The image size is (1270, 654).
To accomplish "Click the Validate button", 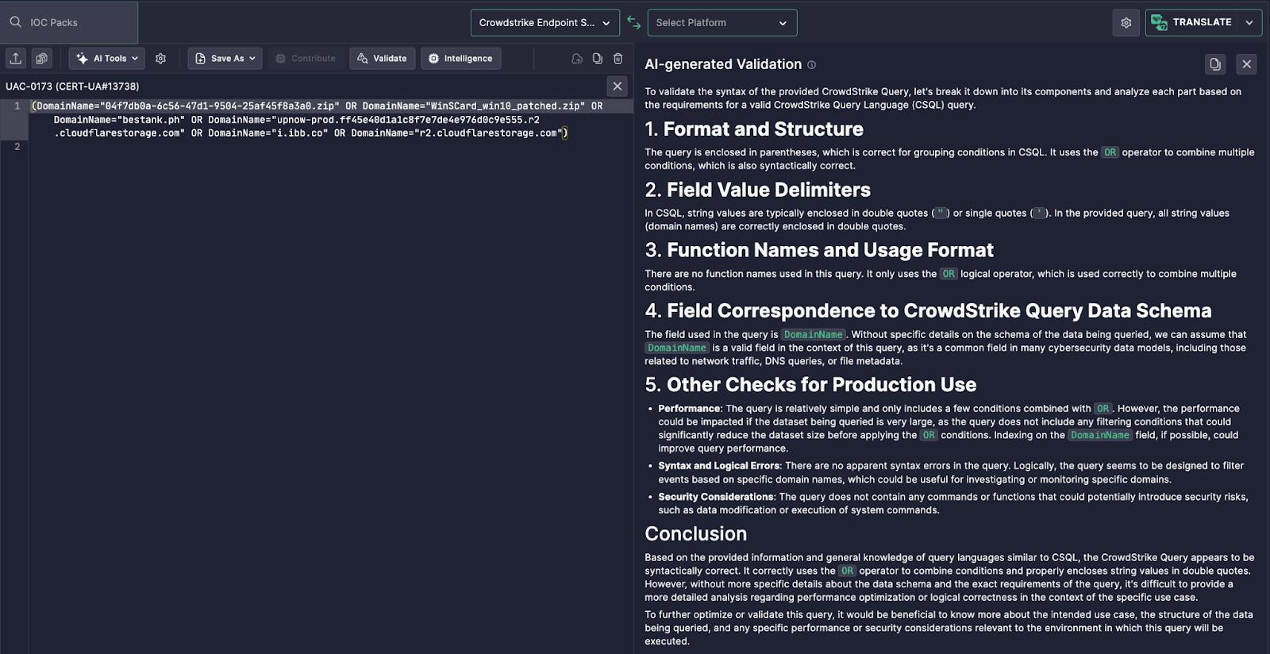I will 382,59.
